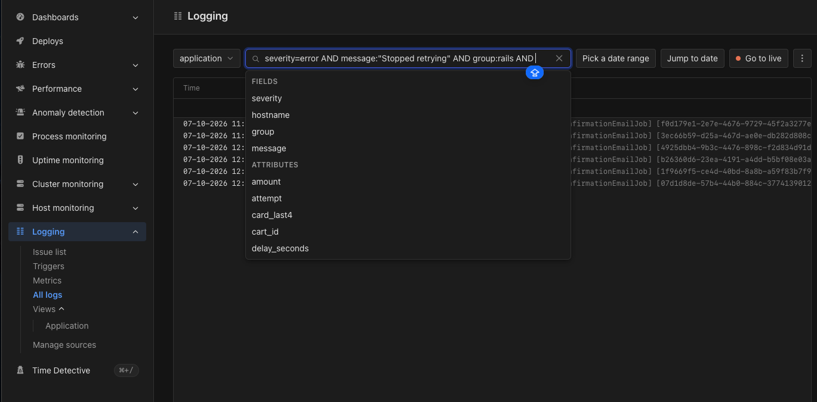Click the Host monitoring server icon
This screenshot has width=817, height=402.
pyautogui.click(x=20, y=208)
